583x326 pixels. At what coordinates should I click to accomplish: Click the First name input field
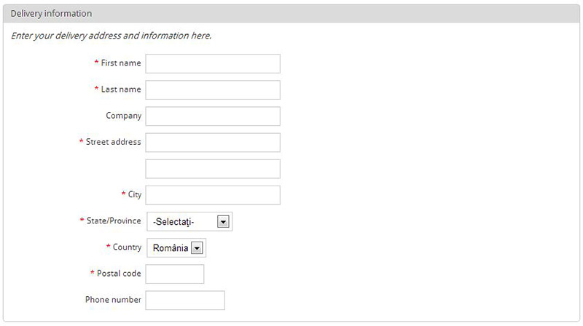(213, 63)
